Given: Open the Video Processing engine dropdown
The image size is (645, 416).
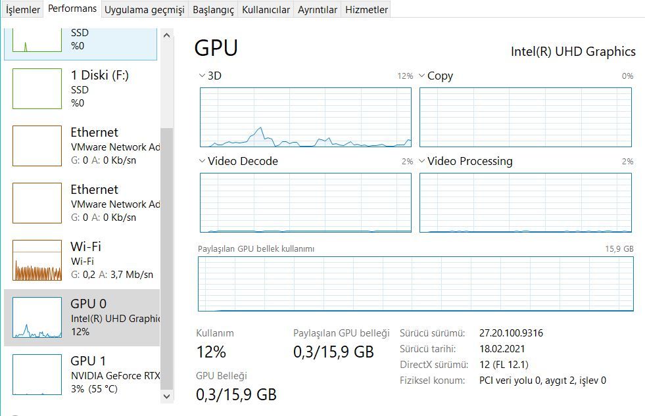Looking at the screenshot, I should [422, 162].
